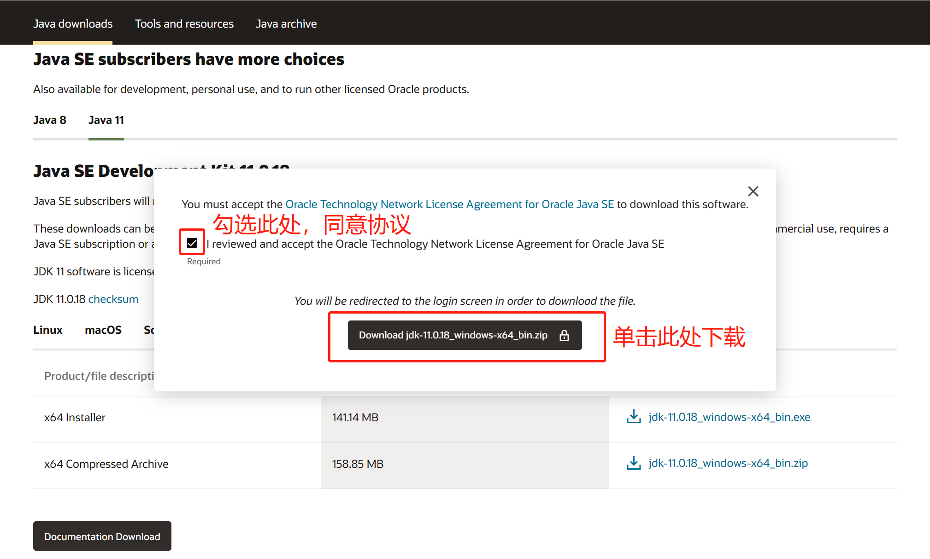
Task: Click download icon beside jdk-11.0.18_windows-x64_bin.zip
Action: 634,463
